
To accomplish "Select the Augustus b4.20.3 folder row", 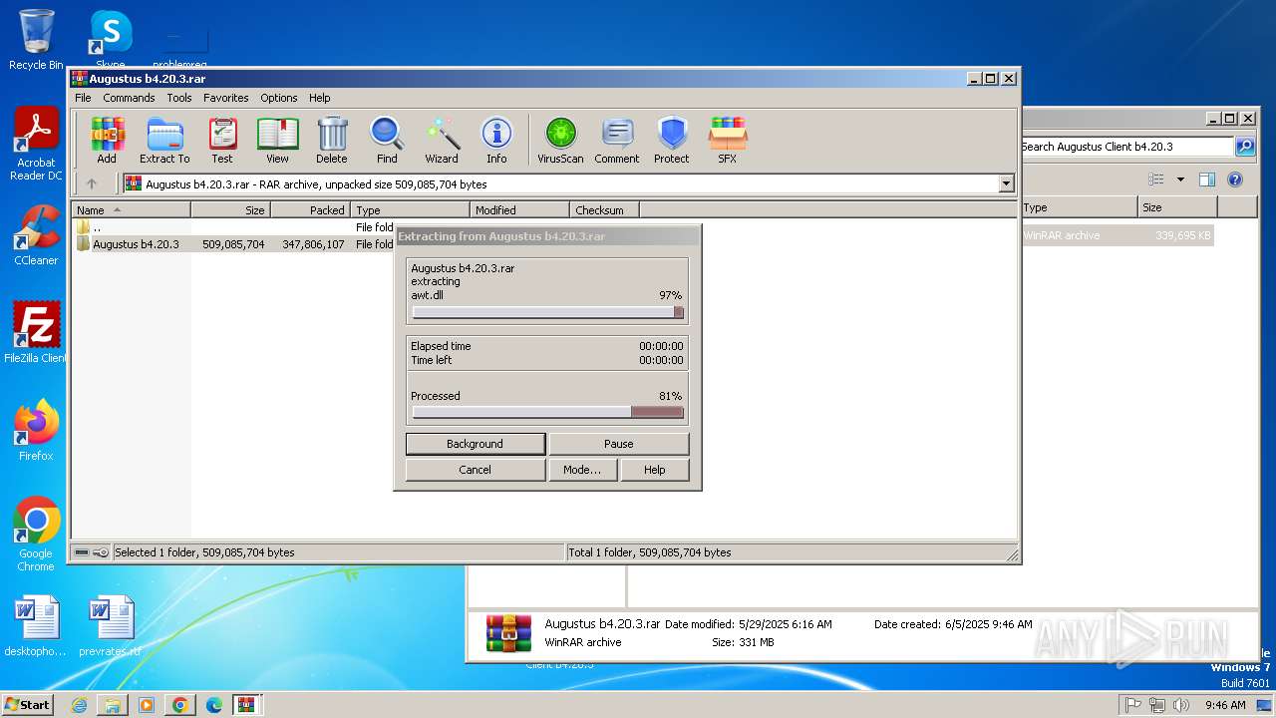I will (234, 243).
